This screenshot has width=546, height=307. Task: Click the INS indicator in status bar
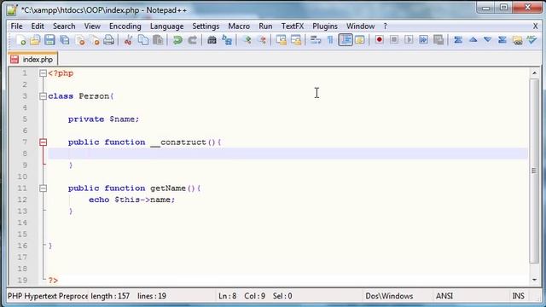tap(518, 296)
